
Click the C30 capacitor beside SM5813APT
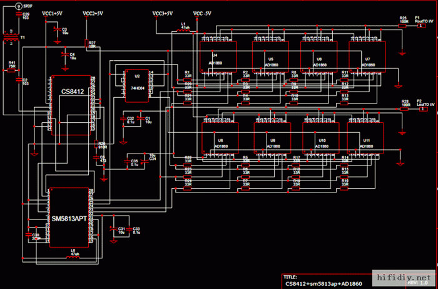click(x=28, y=234)
